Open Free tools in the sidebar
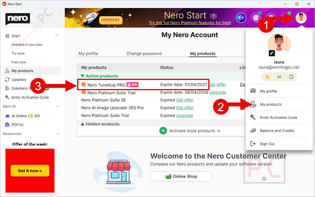This screenshot has height=197, width=315. tap(19, 62)
